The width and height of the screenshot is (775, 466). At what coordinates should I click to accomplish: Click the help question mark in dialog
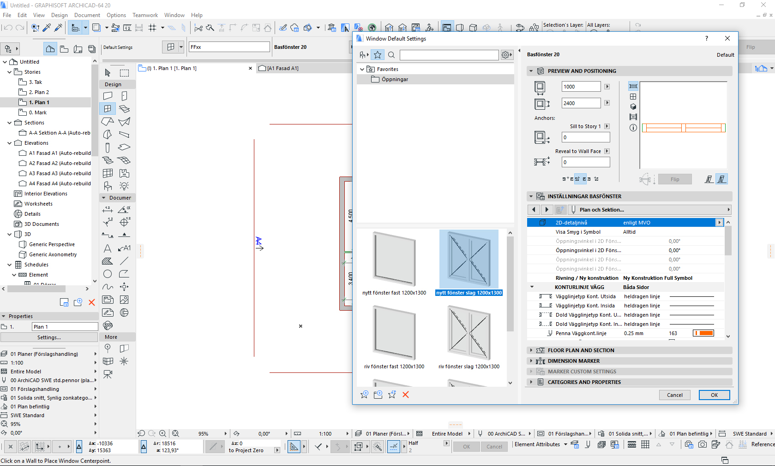(707, 39)
